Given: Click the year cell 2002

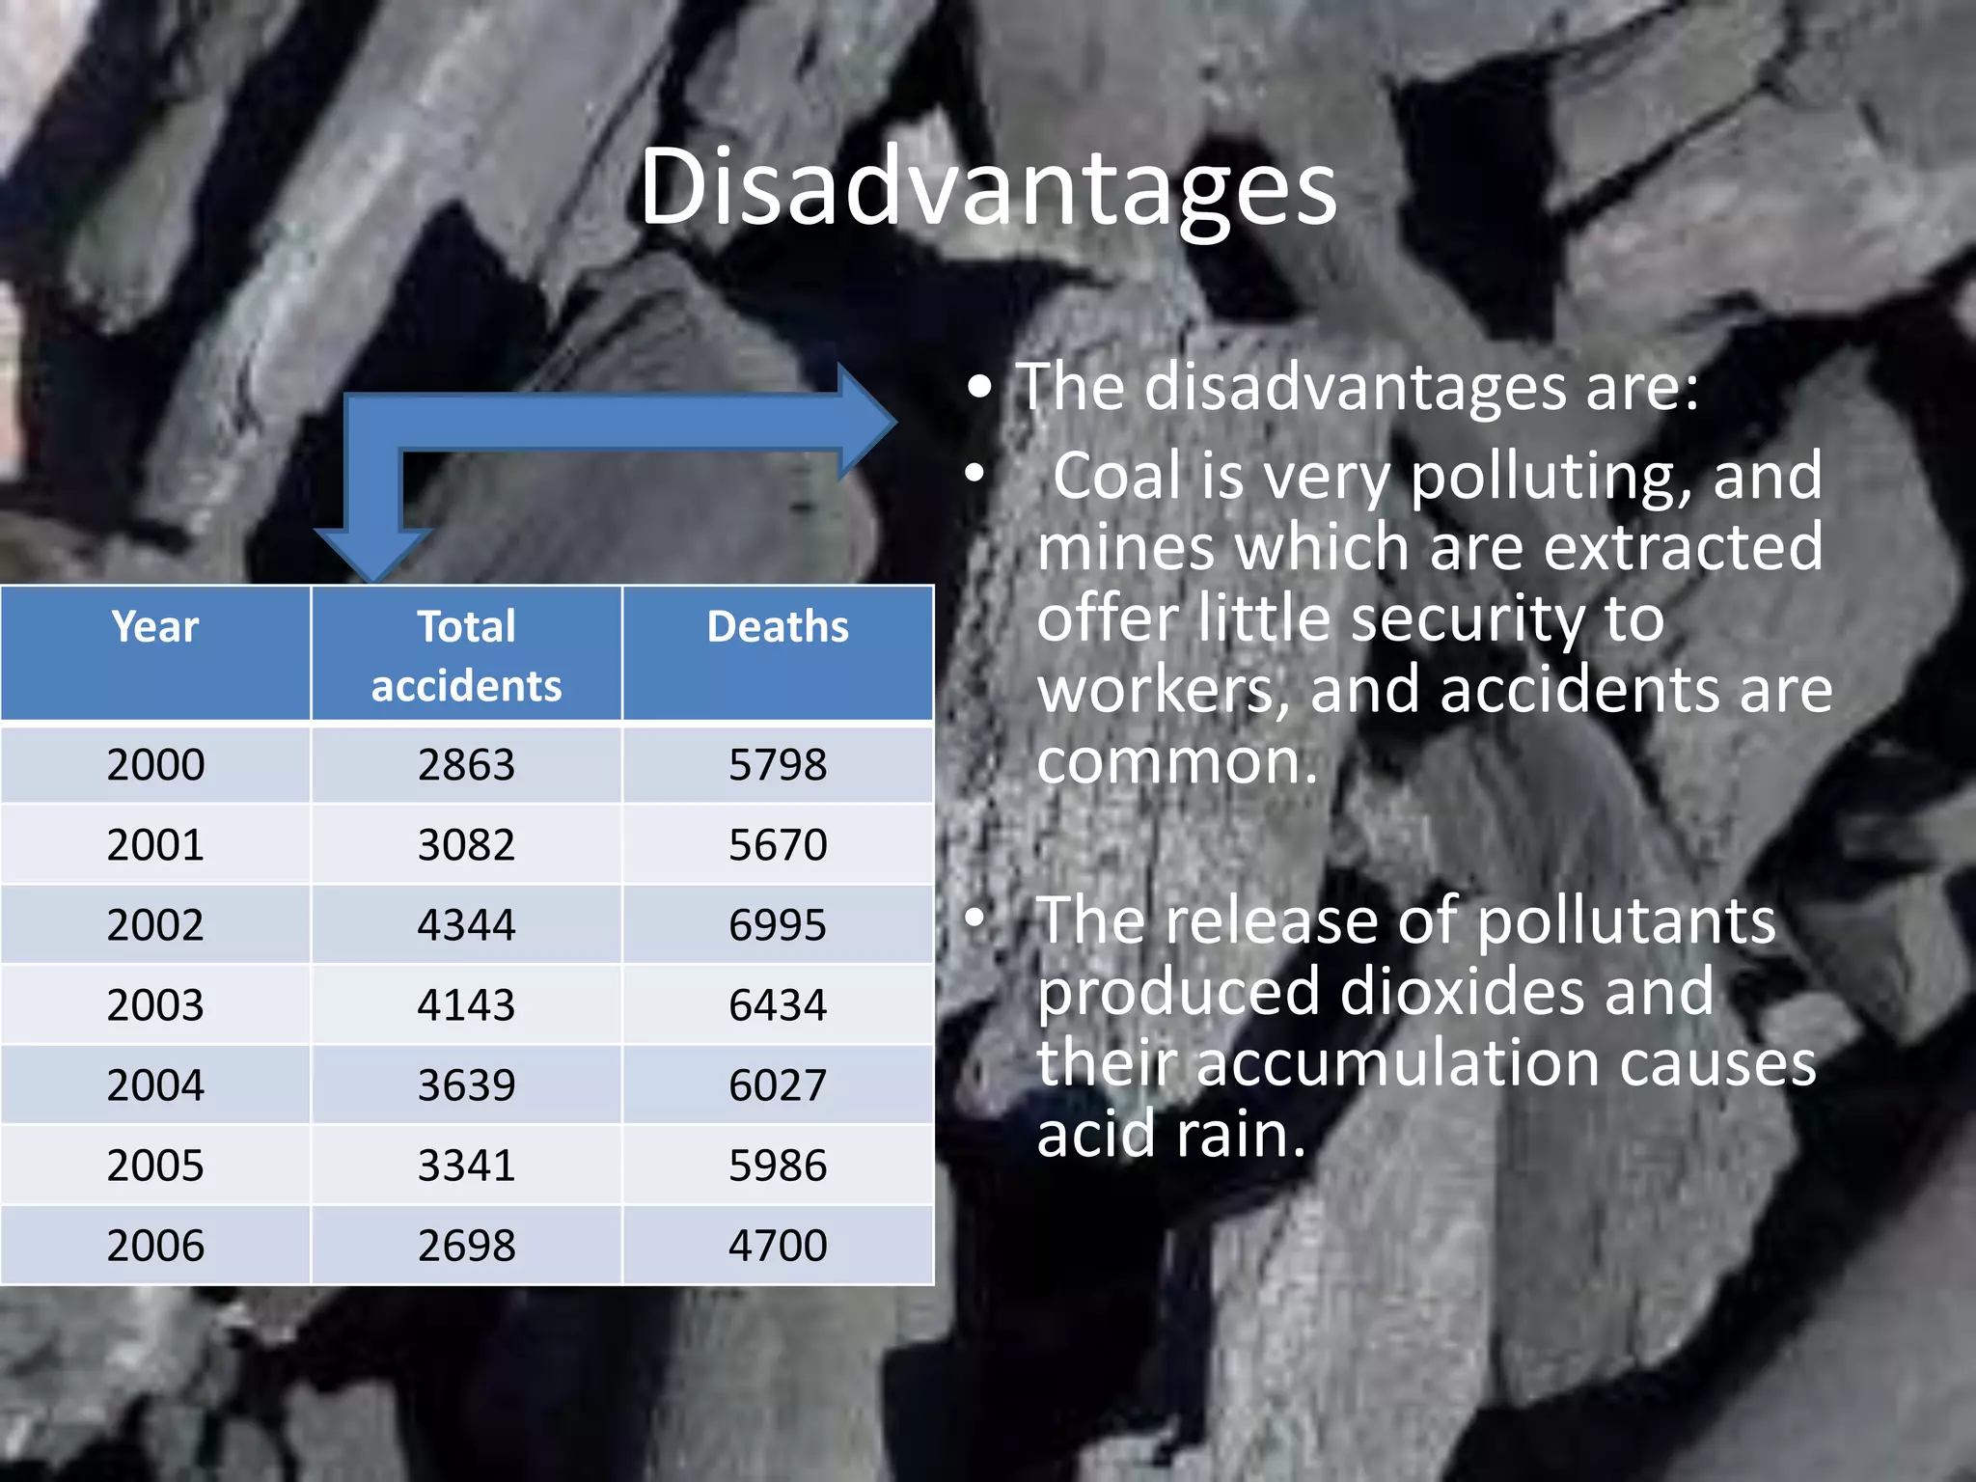Looking at the screenshot, I should tap(155, 924).
